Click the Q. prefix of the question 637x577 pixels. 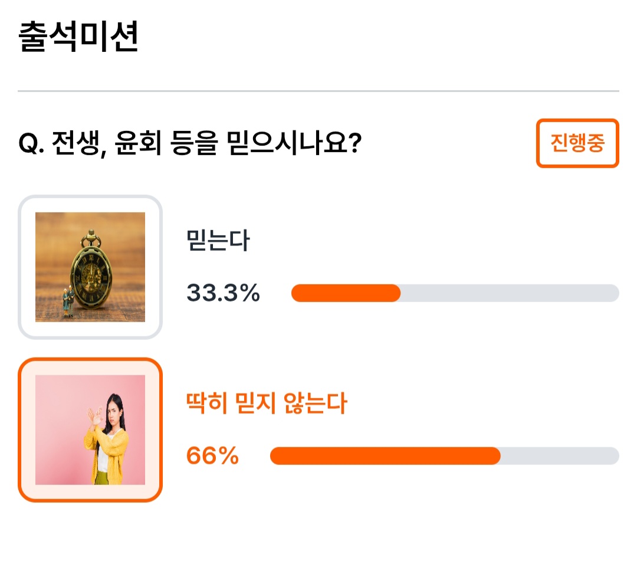pos(31,143)
